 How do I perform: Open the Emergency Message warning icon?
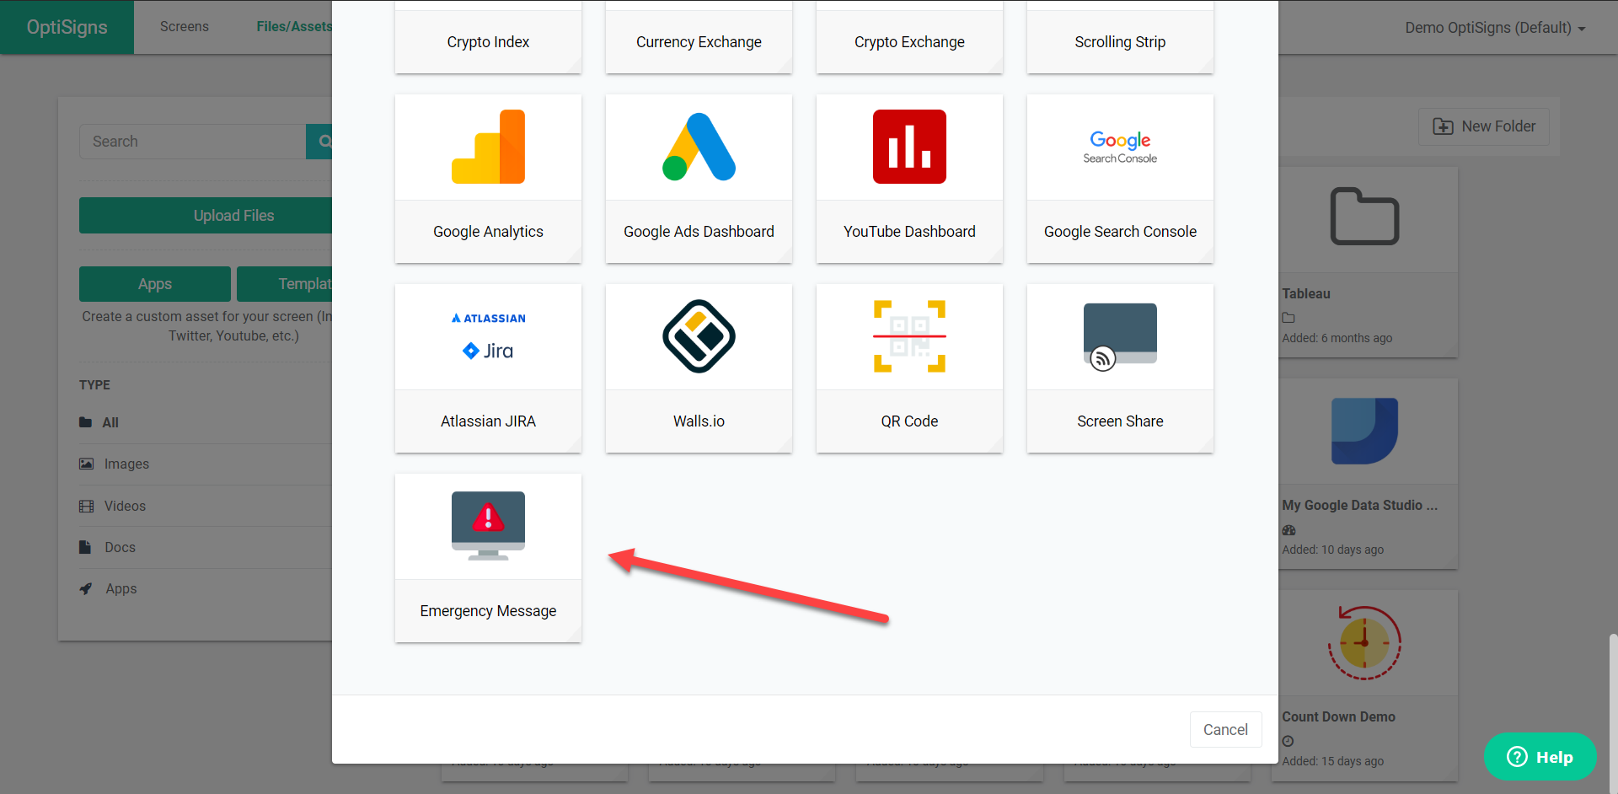pyautogui.click(x=488, y=526)
